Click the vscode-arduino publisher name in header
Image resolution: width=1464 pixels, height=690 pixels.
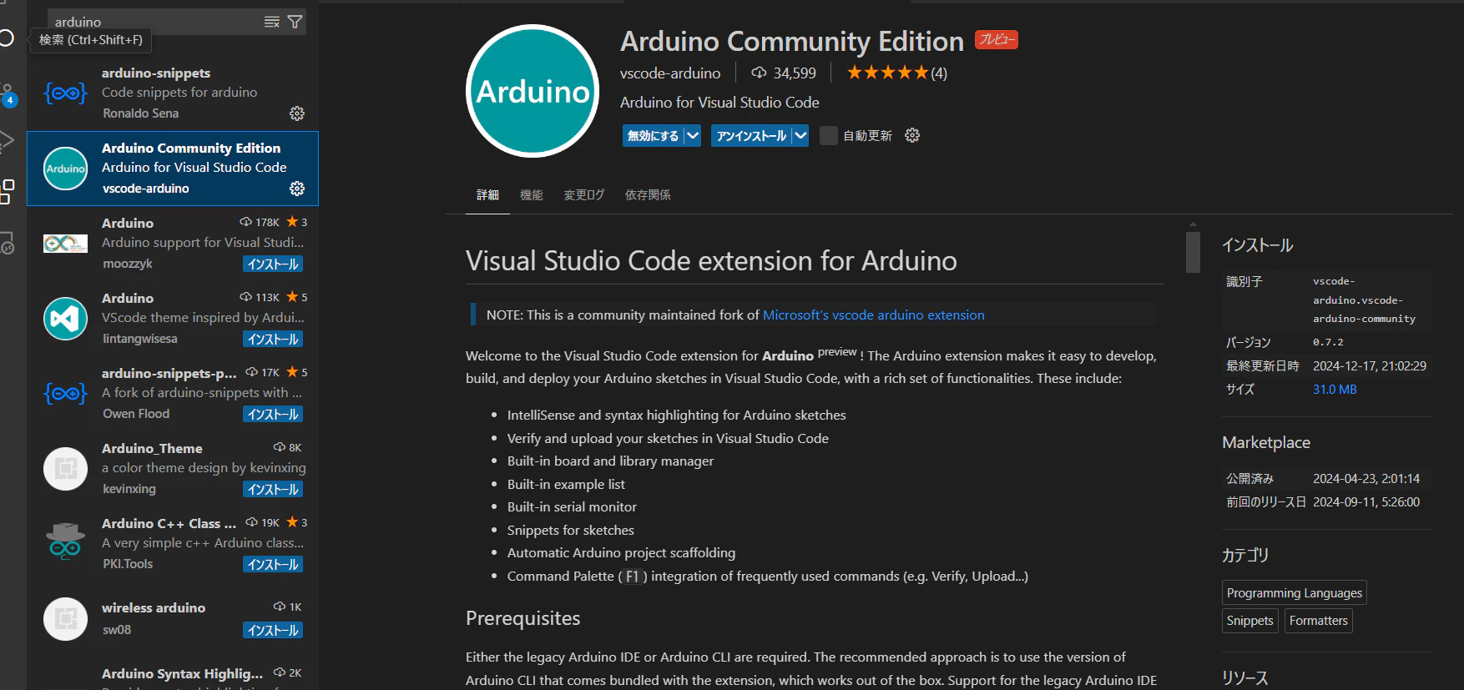670,73
